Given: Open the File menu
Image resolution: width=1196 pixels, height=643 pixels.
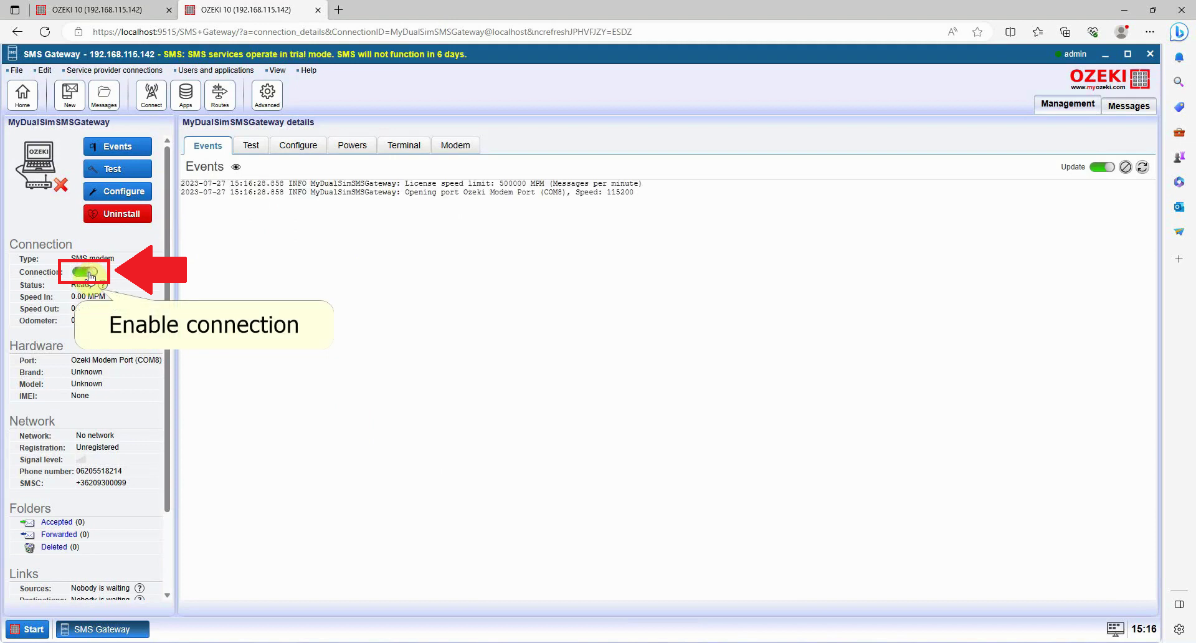Looking at the screenshot, I should pos(16,70).
